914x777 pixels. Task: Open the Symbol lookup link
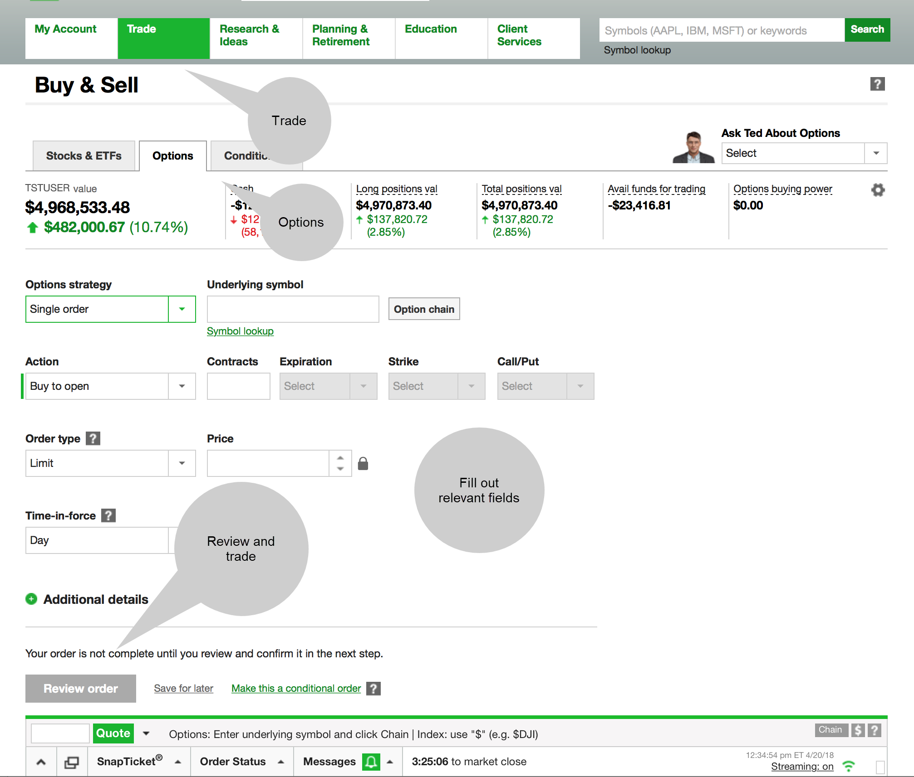click(x=239, y=330)
